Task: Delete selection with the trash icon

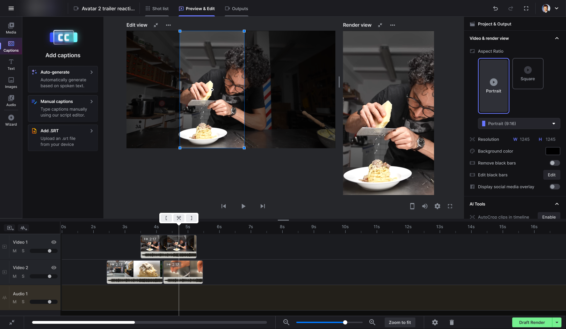Action: pyautogui.click(x=451, y=322)
